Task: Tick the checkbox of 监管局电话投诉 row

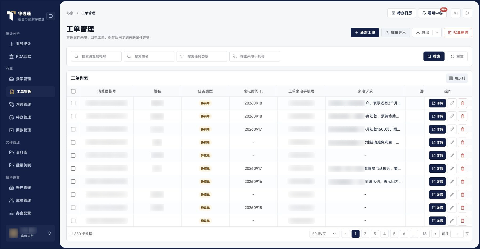Action: coord(73,168)
